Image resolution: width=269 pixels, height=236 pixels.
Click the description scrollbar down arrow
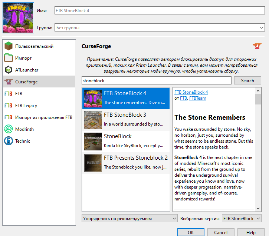click(x=258, y=209)
